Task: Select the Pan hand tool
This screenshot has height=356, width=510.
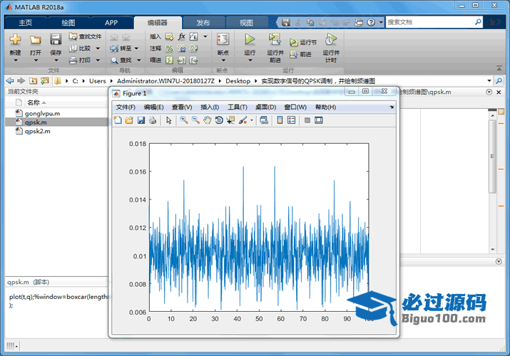Action: click(x=207, y=120)
